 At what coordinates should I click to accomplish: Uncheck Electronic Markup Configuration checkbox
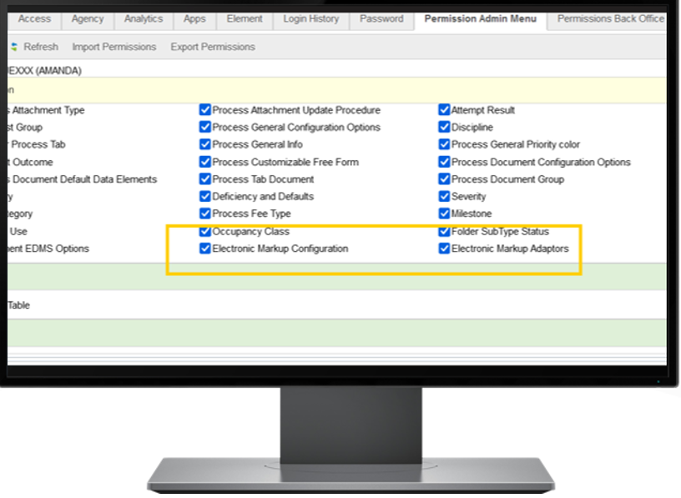[x=205, y=249]
